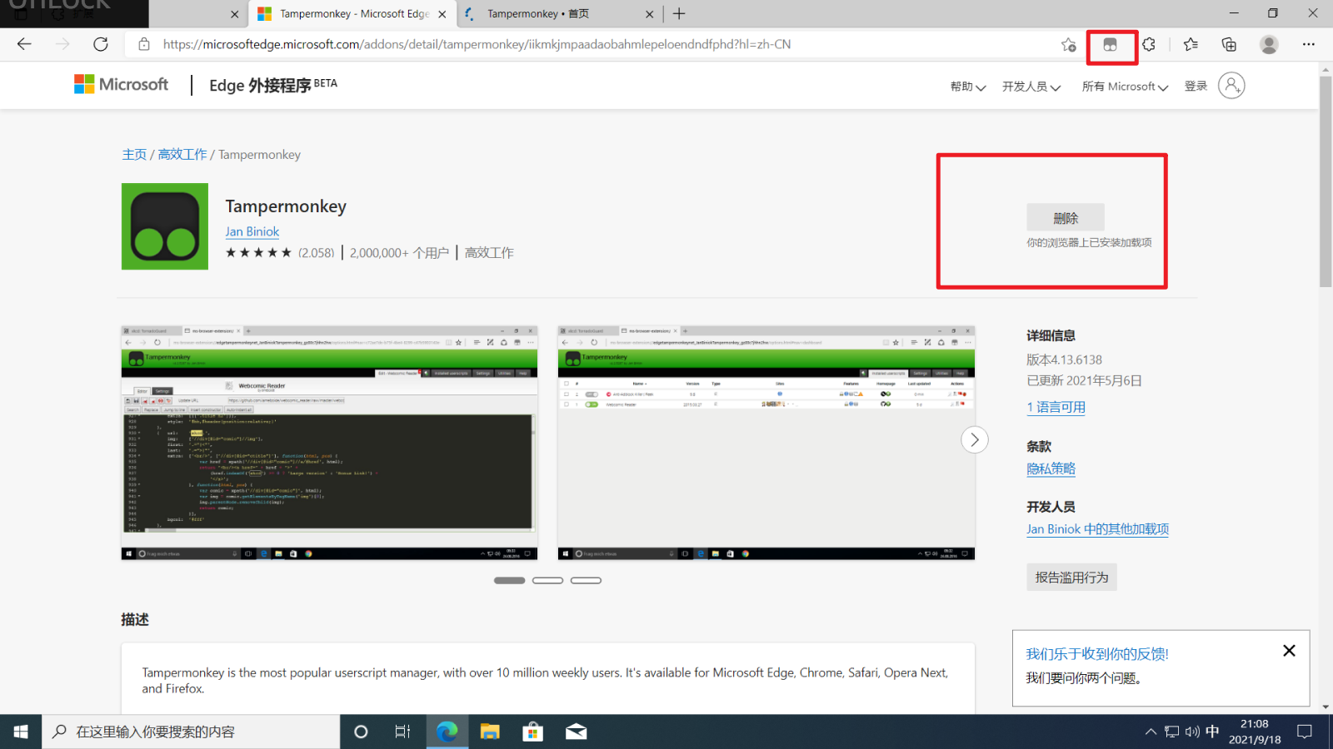Open the script list screenshot thumbnail

coord(766,443)
